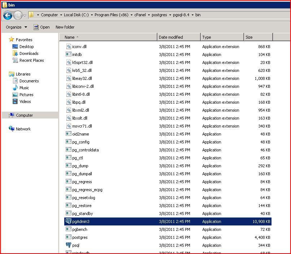The image size is (291, 254).
Task: Expand dropdown arrow before bin breadcrumb
Action: tap(192, 15)
